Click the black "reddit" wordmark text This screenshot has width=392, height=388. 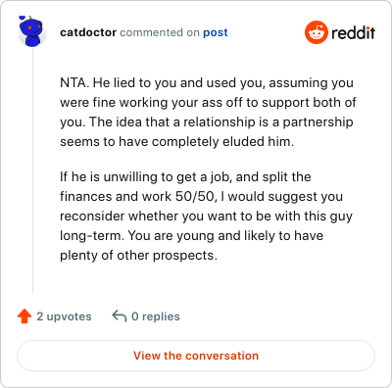[x=353, y=32]
